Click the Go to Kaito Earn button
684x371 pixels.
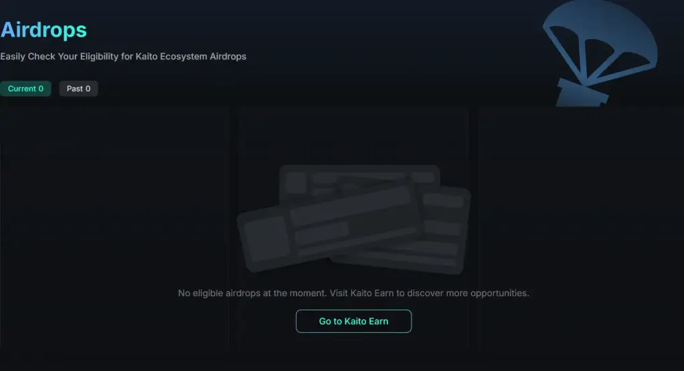(x=353, y=322)
